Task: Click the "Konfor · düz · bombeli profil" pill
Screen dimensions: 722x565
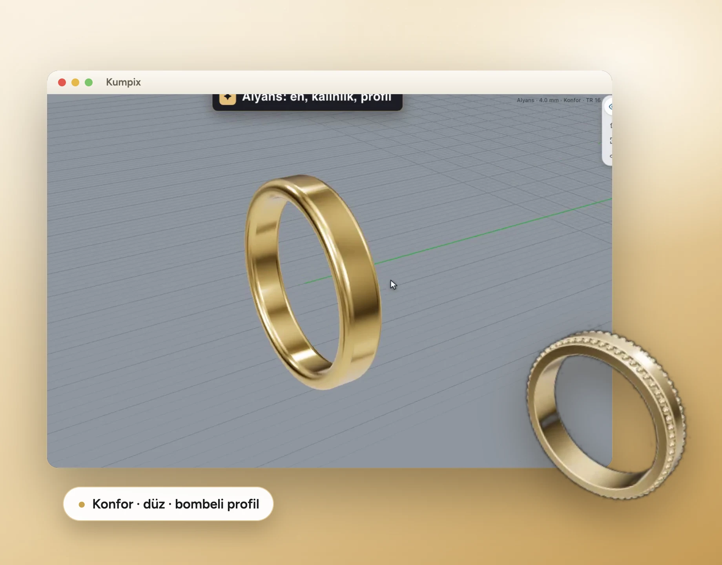Action: [168, 504]
